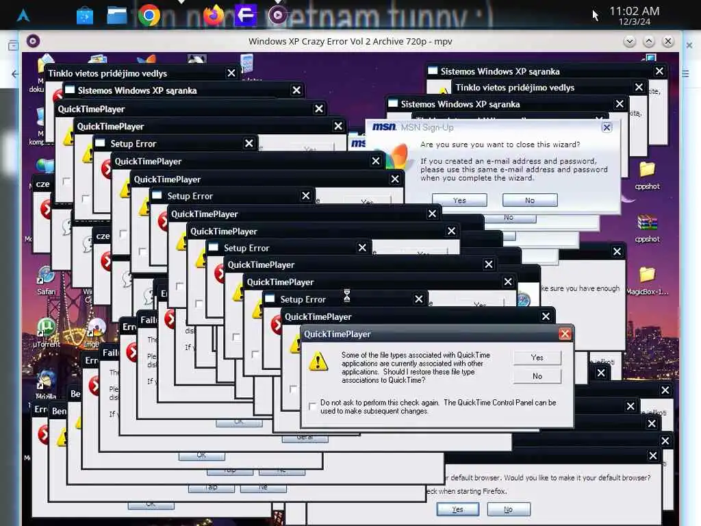Image resolution: width=701 pixels, height=526 pixels.
Task: Click the mpv logo in the window title bar
Action: click(33, 41)
